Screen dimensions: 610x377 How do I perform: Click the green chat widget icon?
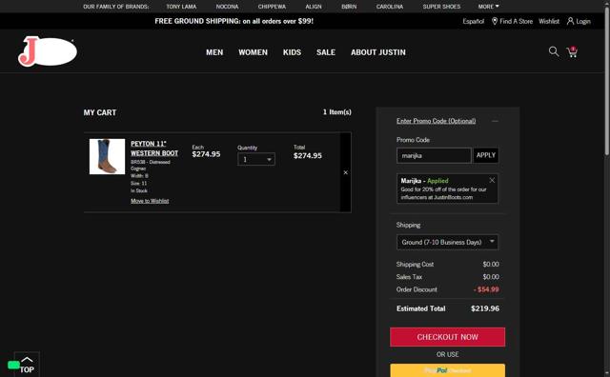13,365
